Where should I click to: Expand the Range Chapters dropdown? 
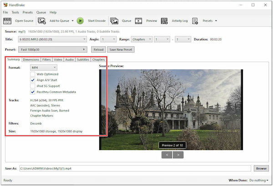[x=142, y=40]
